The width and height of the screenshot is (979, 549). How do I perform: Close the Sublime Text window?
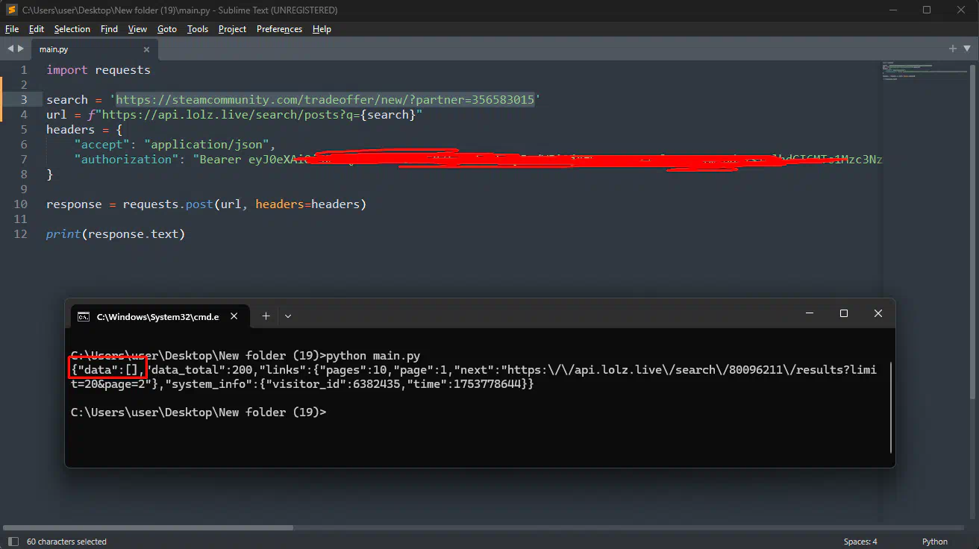click(961, 10)
